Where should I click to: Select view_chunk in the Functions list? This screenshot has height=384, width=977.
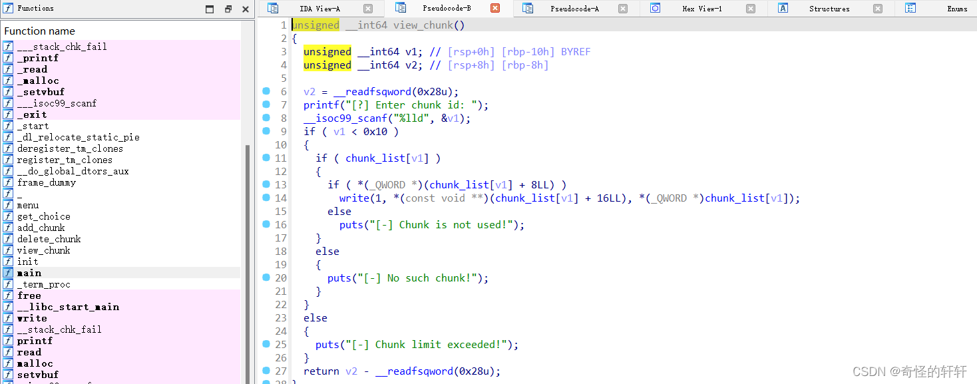43,250
